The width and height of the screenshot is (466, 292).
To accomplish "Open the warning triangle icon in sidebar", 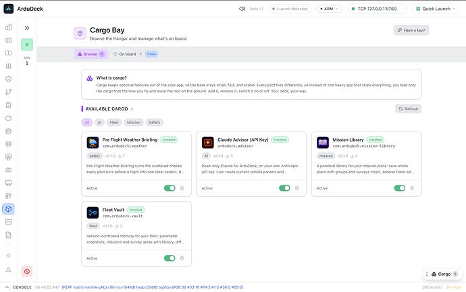I will tap(8, 270).
